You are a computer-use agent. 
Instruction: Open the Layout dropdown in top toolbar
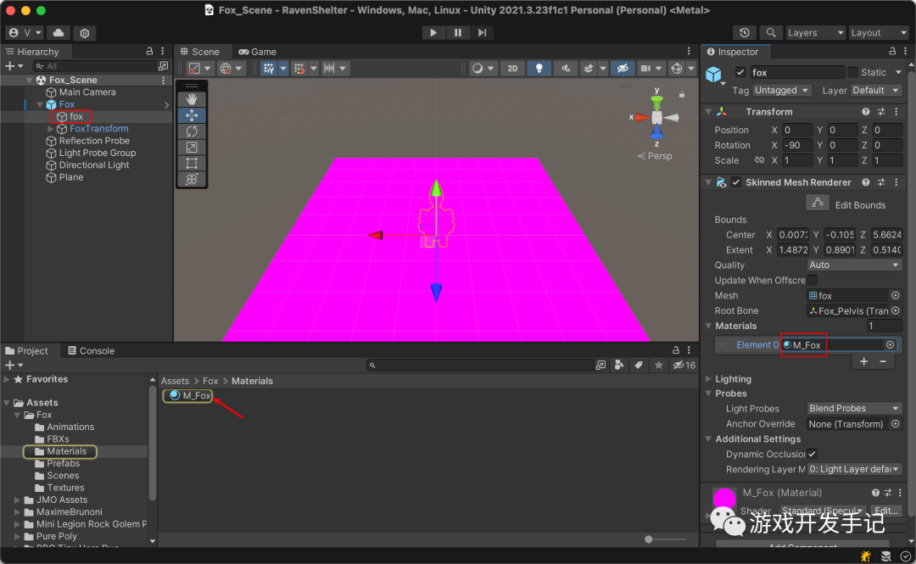point(879,33)
